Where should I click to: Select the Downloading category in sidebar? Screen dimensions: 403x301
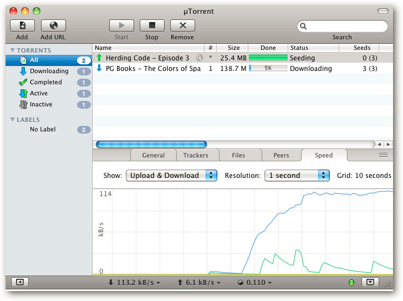[x=49, y=71]
